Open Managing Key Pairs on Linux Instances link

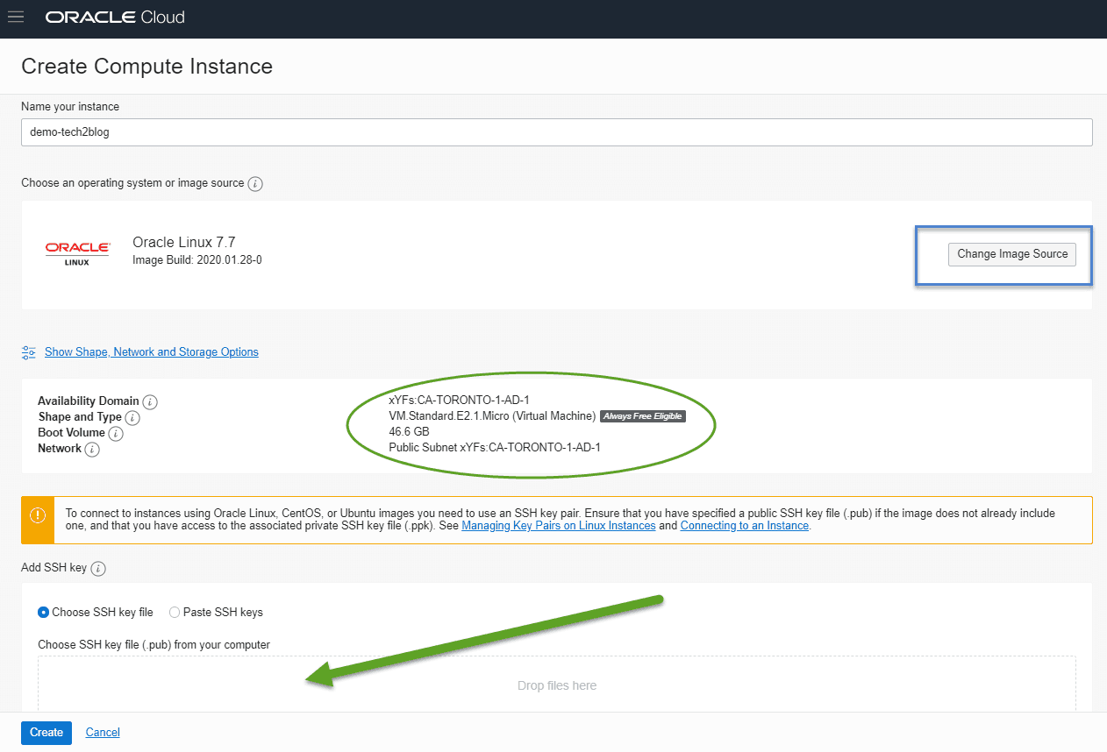coord(559,526)
